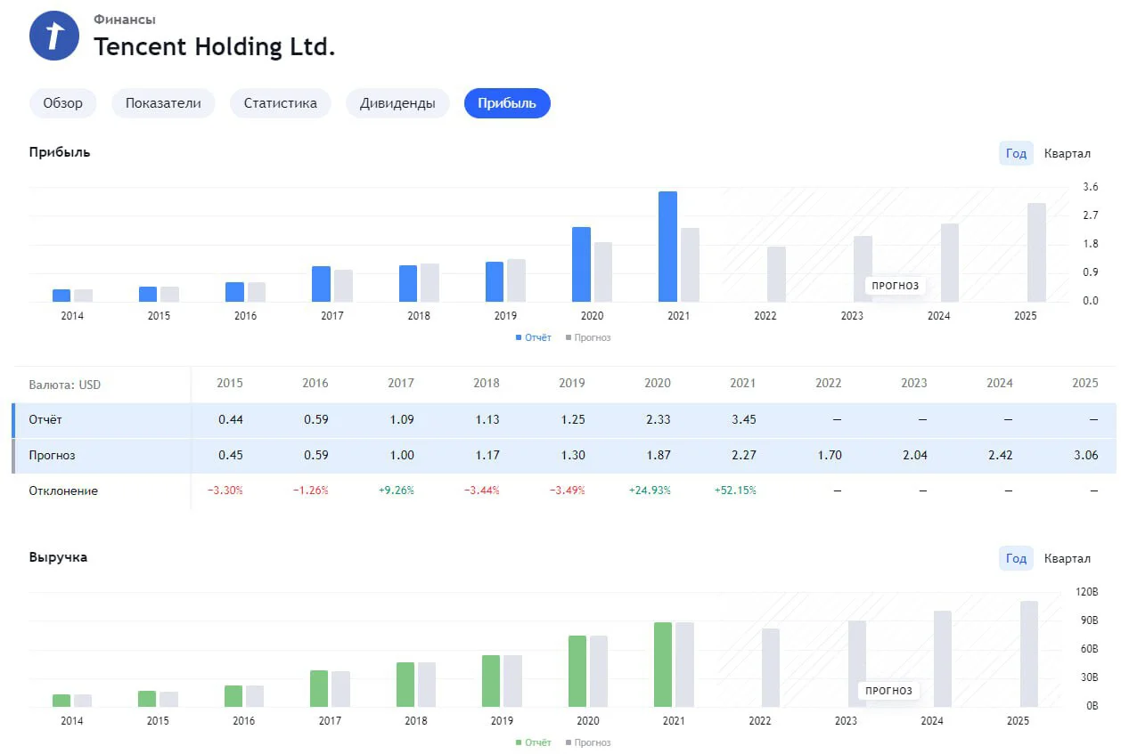Screen dimensions: 1121x754
Task: Click the 2015 column header in table
Action: (229, 384)
